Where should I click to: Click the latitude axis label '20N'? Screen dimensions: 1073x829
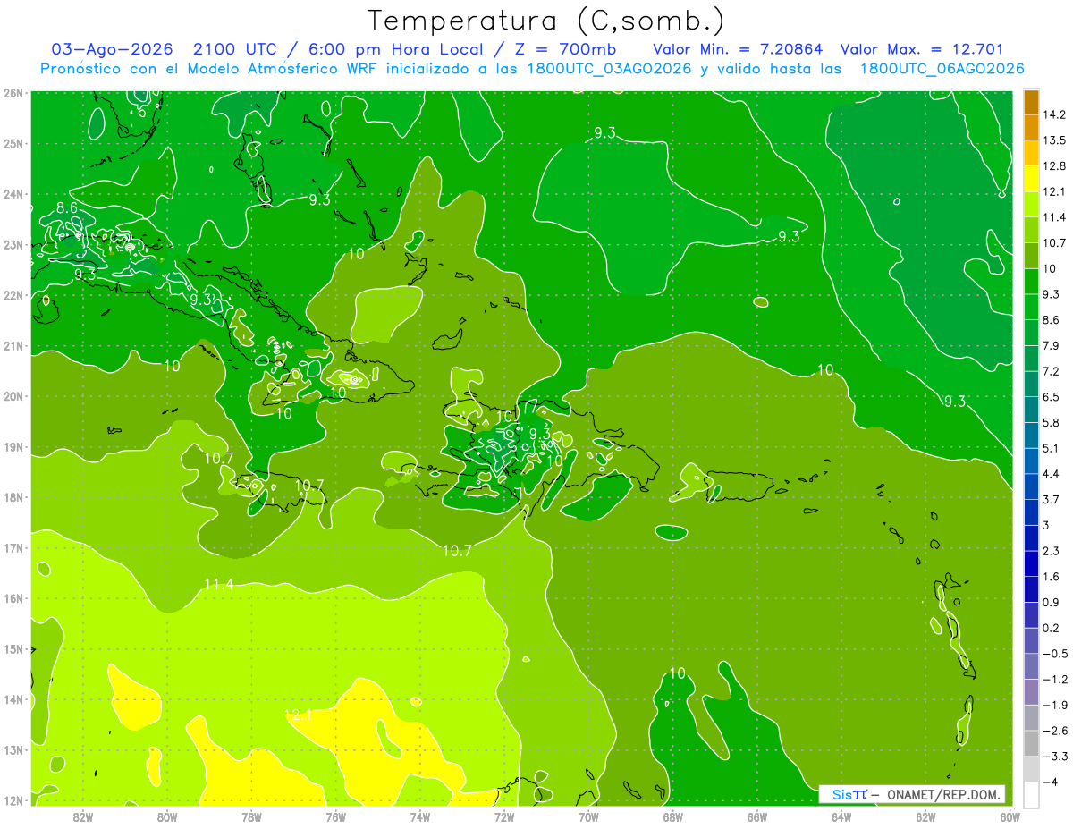pos(13,396)
